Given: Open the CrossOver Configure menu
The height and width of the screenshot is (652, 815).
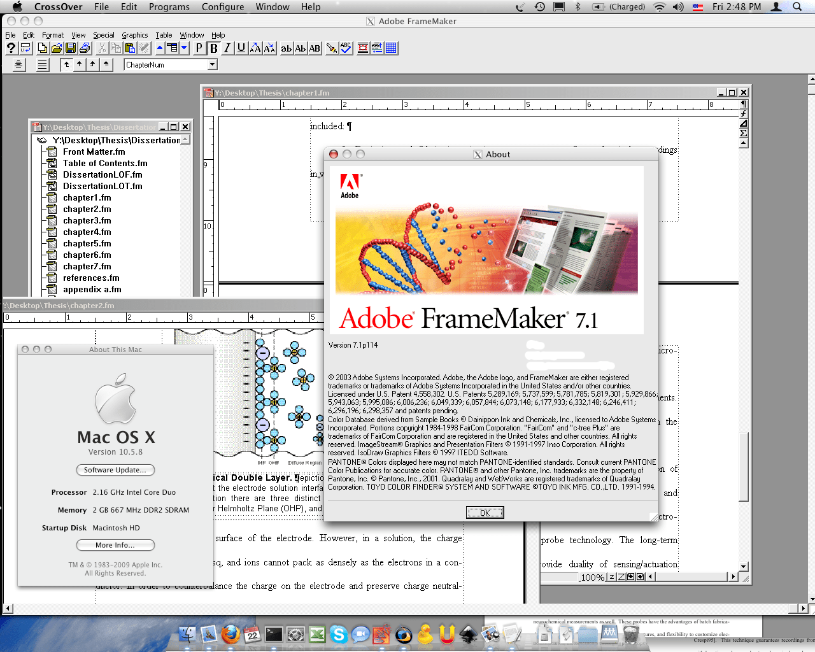Looking at the screenshot, I should [223, 7].
